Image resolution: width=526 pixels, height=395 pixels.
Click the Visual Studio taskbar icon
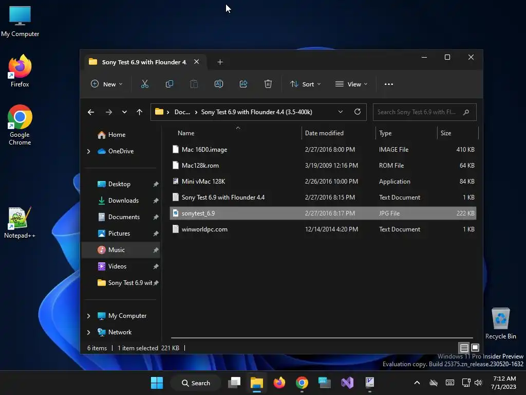point(347,383)
